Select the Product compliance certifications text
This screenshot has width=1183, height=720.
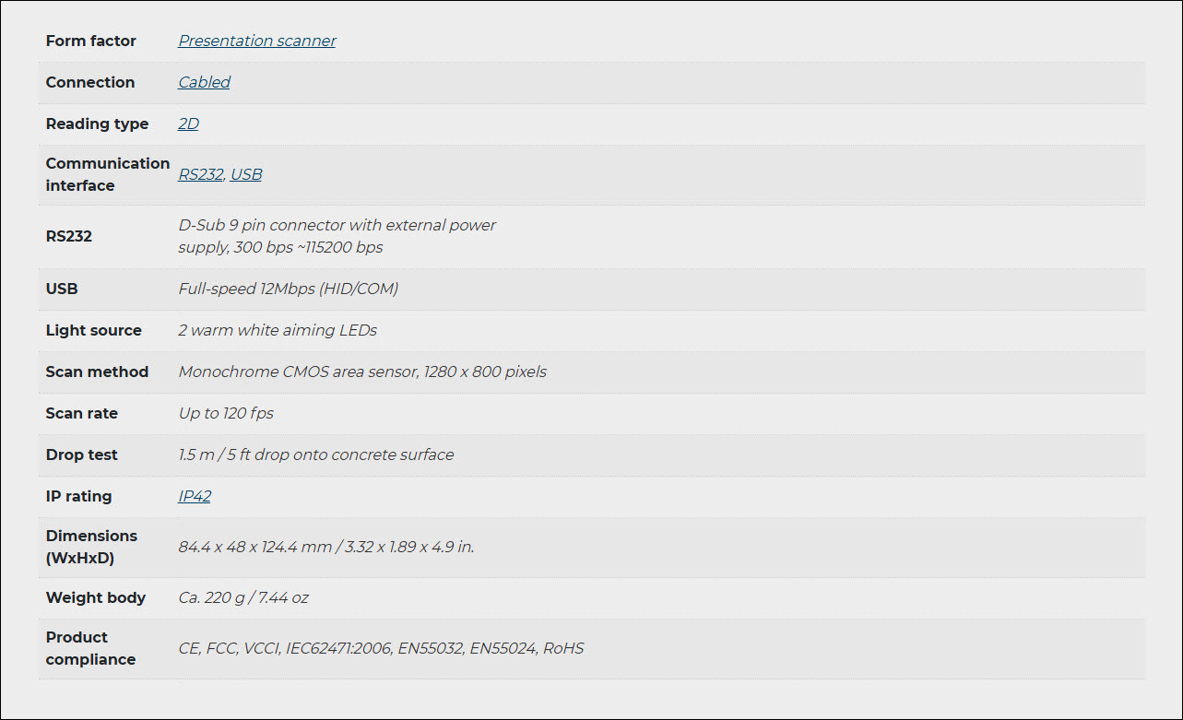tap(381, 648)
